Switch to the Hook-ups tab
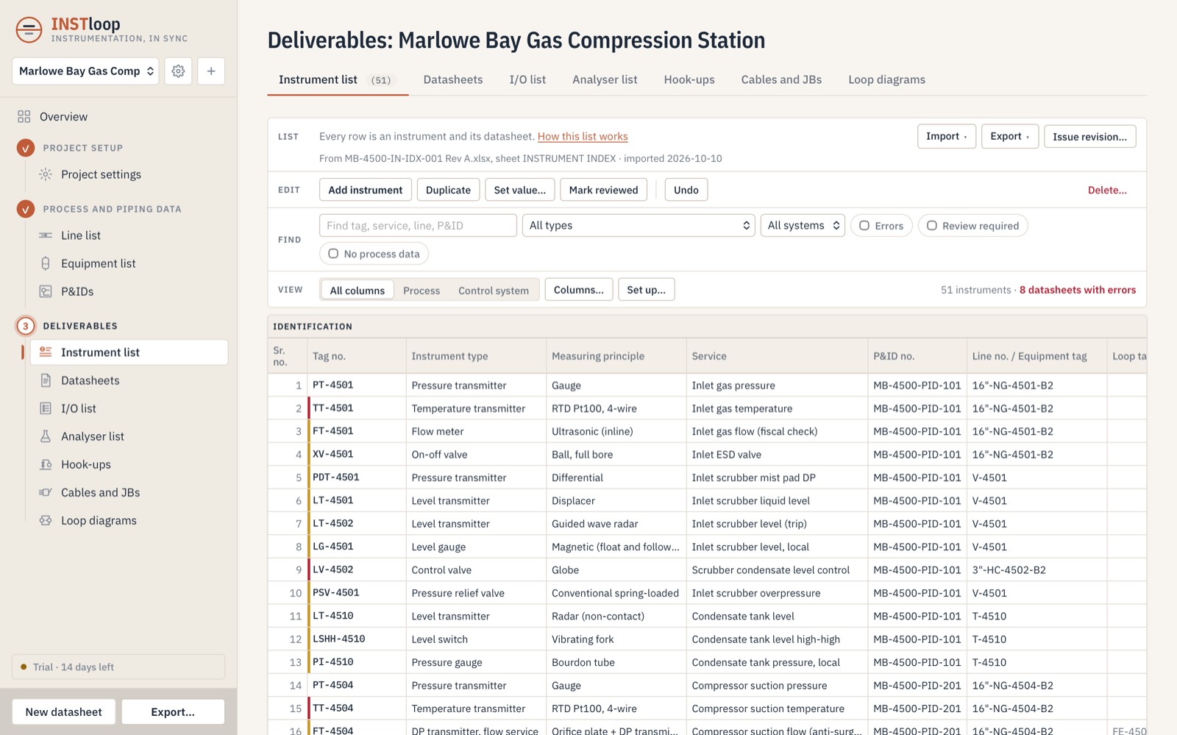This screenshot has width=1177, height=735. [x=689, y=79]
